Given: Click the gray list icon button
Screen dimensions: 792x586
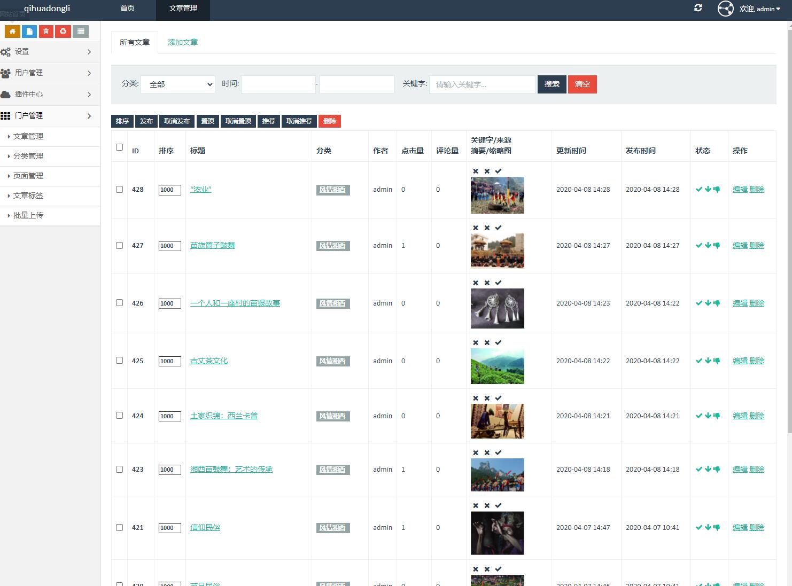Looking at the screenshot, I should click(x=81, y=32).
